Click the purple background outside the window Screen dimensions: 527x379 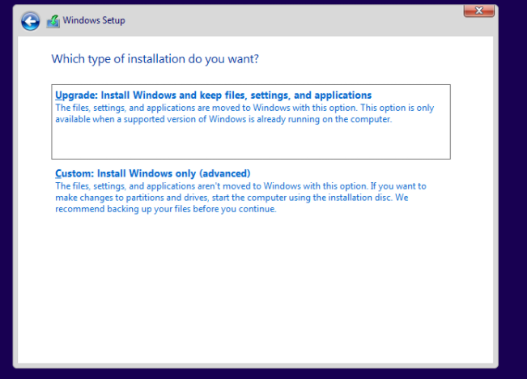pos(512,202)
